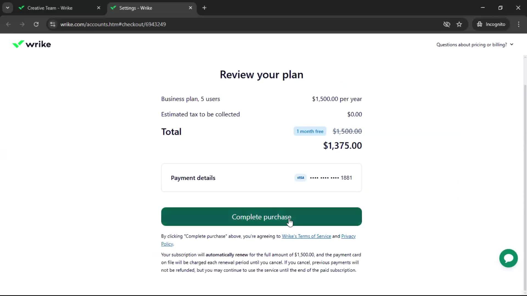Click the address bar URL
Screen dimensions: 527x296
[x=113, y=24]
